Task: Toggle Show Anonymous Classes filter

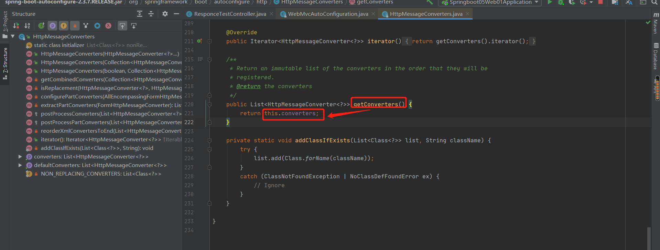Action: pyautogui.click(x=86, y=26)
